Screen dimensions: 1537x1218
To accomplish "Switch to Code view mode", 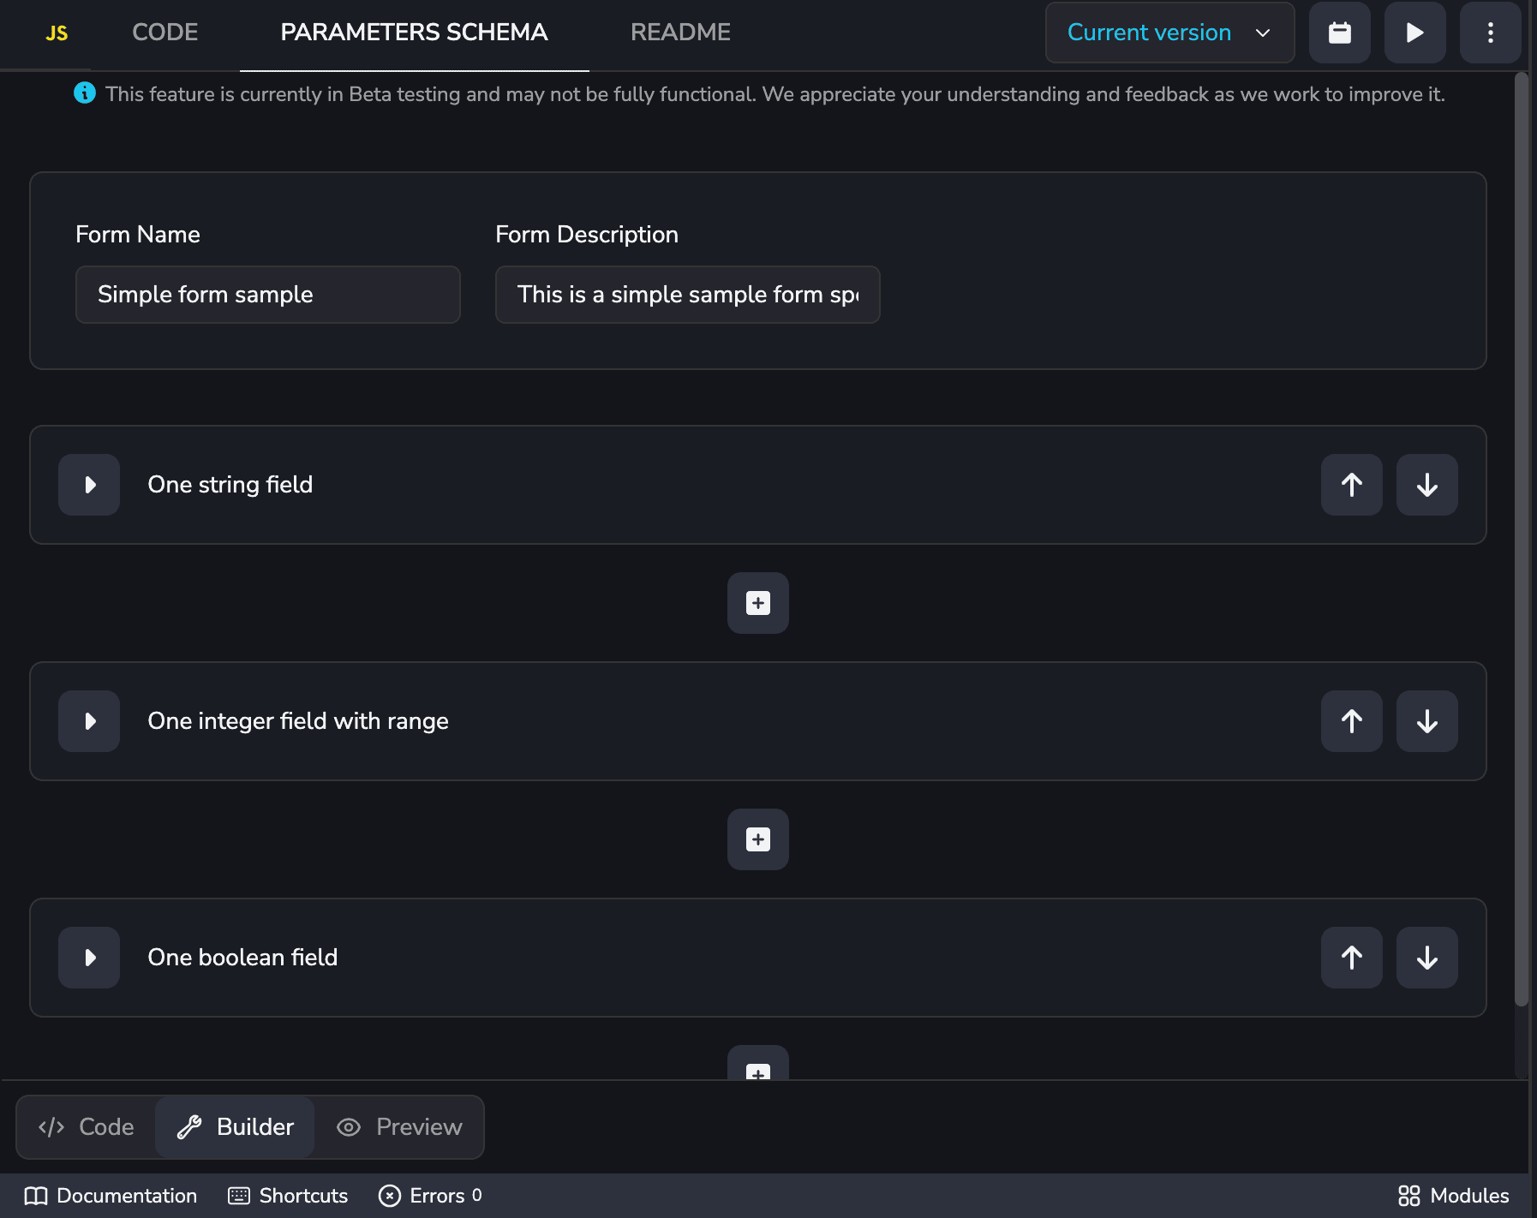I will 87,1127.
